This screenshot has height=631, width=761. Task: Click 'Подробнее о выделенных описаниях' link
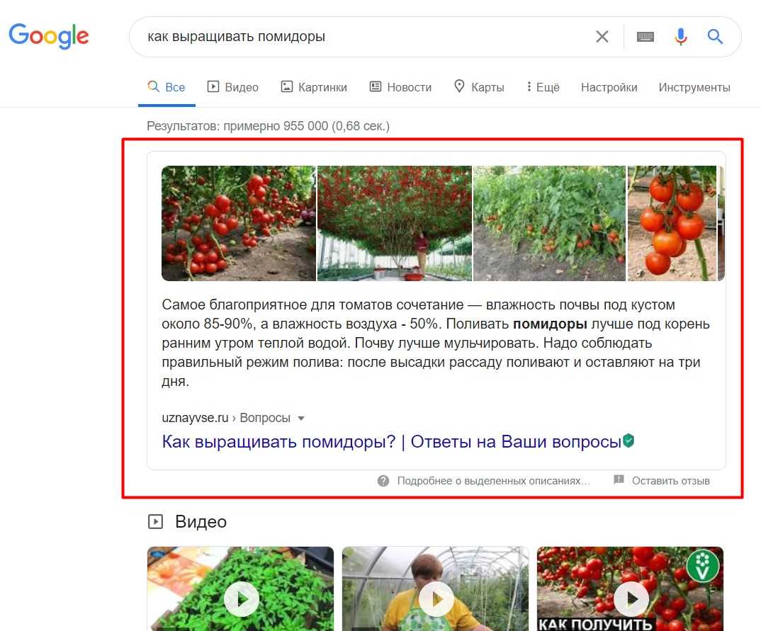click(493, 481)
